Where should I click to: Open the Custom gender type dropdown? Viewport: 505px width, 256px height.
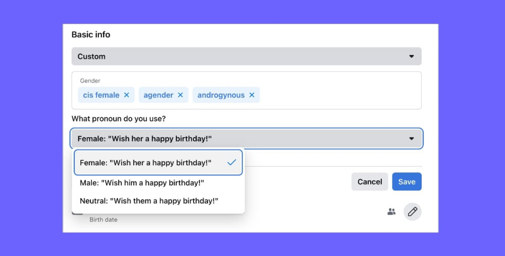(x=246, y=56)
